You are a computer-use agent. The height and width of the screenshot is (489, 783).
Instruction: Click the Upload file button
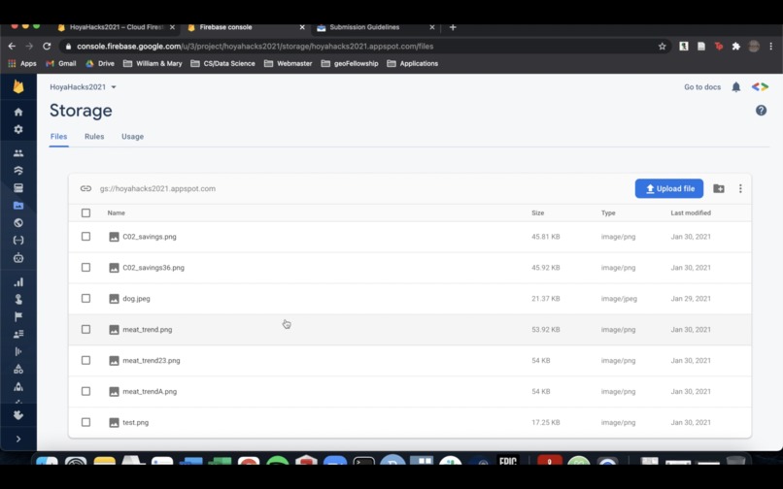coord(669,188)
